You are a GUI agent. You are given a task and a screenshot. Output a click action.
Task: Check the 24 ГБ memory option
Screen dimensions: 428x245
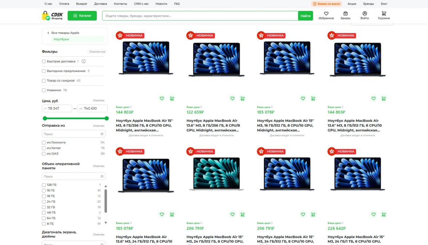(44, 202)
